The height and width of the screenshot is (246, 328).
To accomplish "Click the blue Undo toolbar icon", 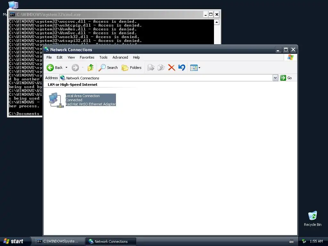I will pos(182,68).
